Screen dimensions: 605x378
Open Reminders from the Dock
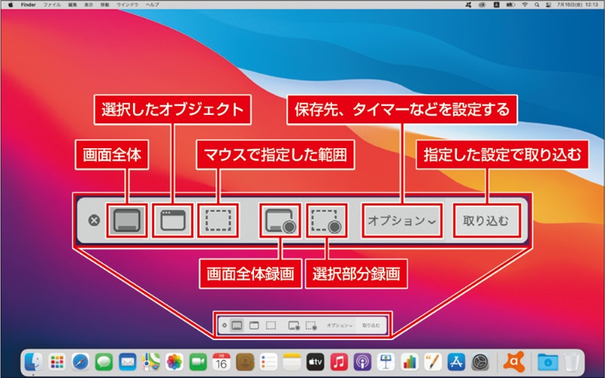268,362
